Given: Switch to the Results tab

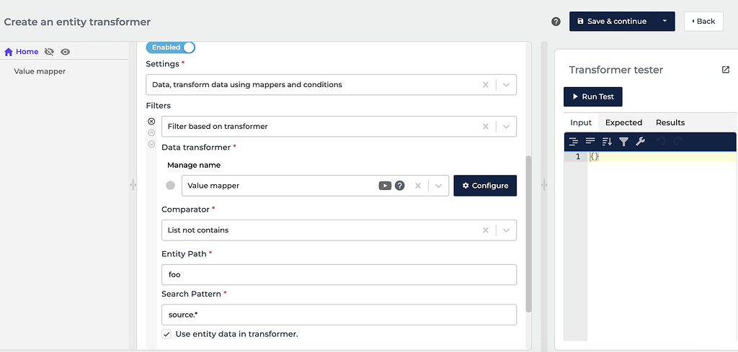Looking at the screenshot, I should pyautogui.click(x=670, y=122).
